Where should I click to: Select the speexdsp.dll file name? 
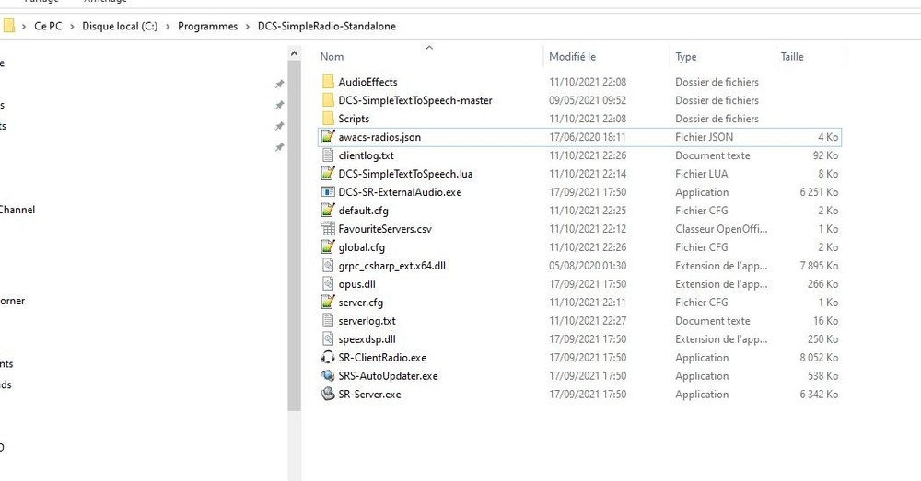point(367,339)
